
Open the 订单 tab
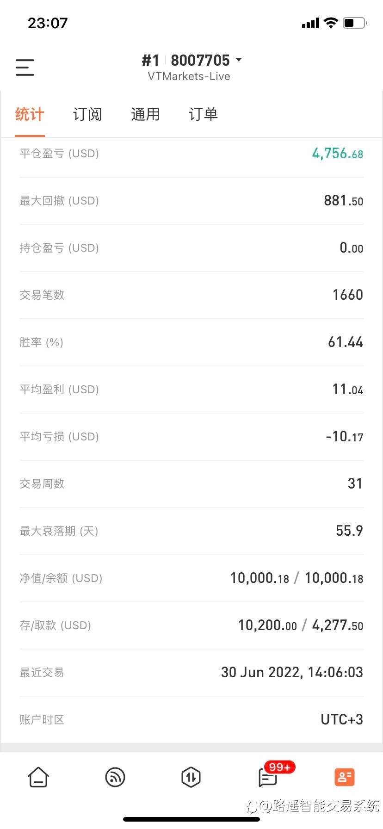203,114
